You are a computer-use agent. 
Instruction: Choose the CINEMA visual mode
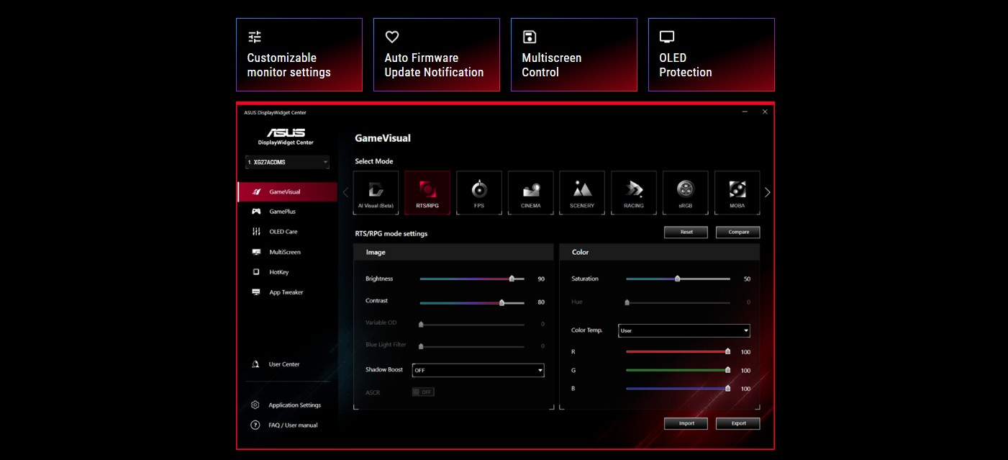click(x=530, y=192)
